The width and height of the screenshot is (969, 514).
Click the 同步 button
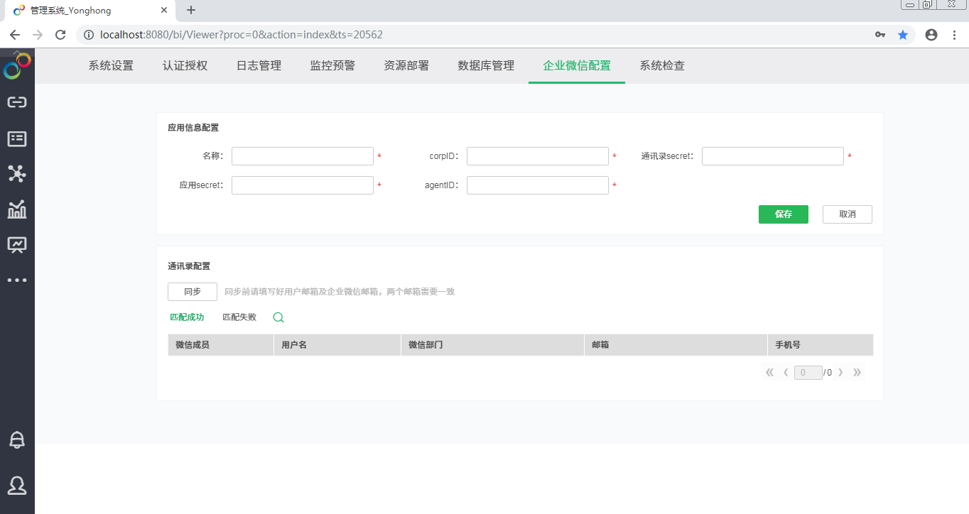point(193,292)
